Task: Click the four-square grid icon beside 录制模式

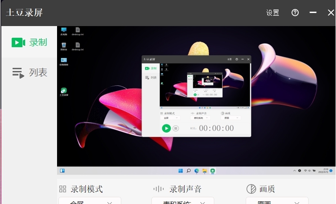Action: coord(62,189)
